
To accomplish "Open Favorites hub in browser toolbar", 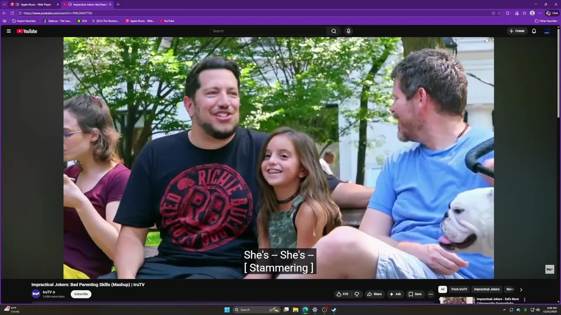I will pyautogui.click(x=525, y=13).
